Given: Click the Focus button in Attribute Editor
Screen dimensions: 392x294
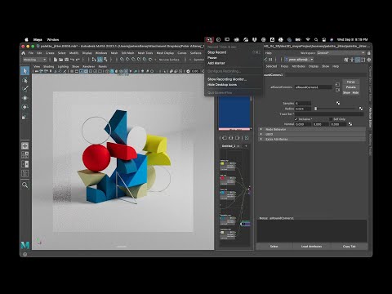Looking at the screenshot, I should point(351,82).
